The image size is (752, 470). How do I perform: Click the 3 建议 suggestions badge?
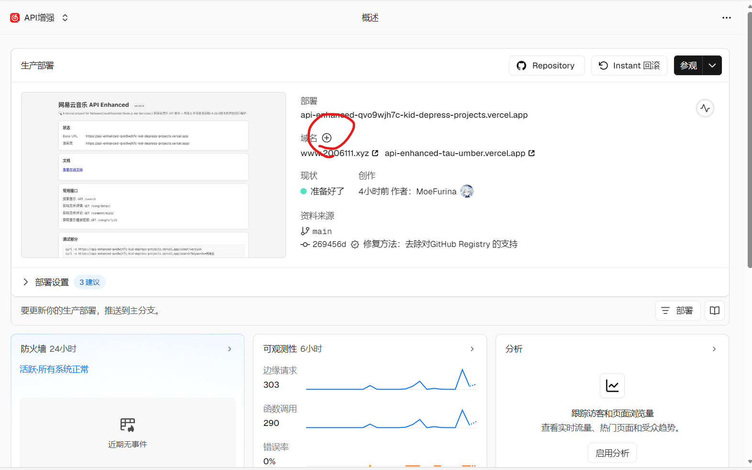click(x=89, y=282)
